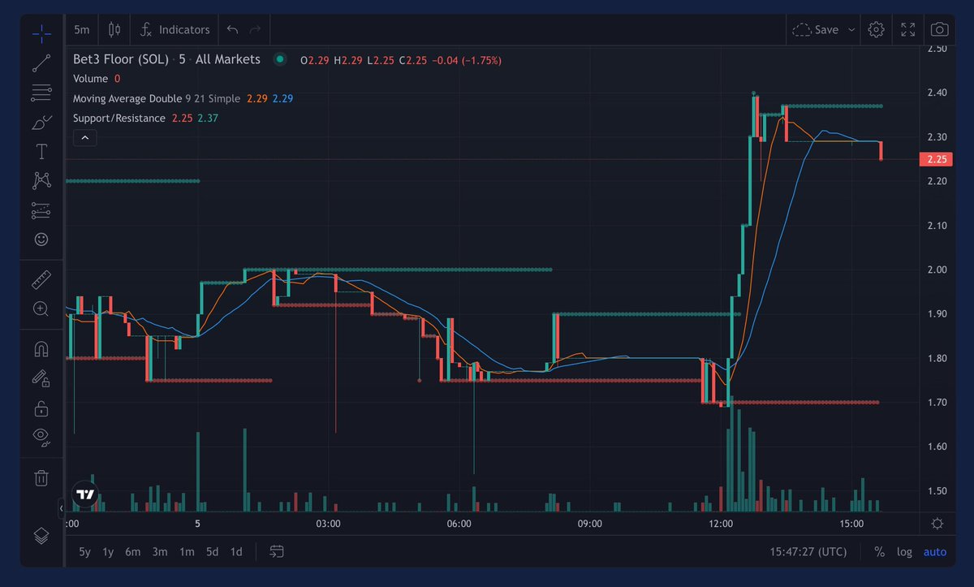Toggle percent scale mode
The height and width of the screenshot is (587, 974).
coord(880,552)
